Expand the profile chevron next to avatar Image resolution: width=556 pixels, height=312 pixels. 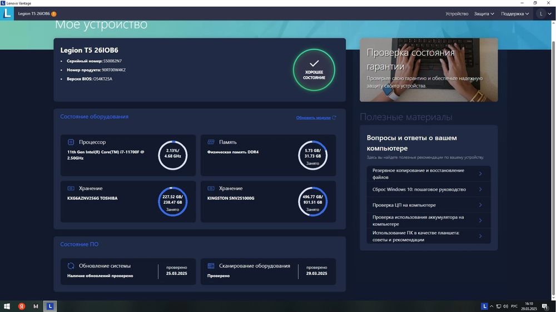550,14
